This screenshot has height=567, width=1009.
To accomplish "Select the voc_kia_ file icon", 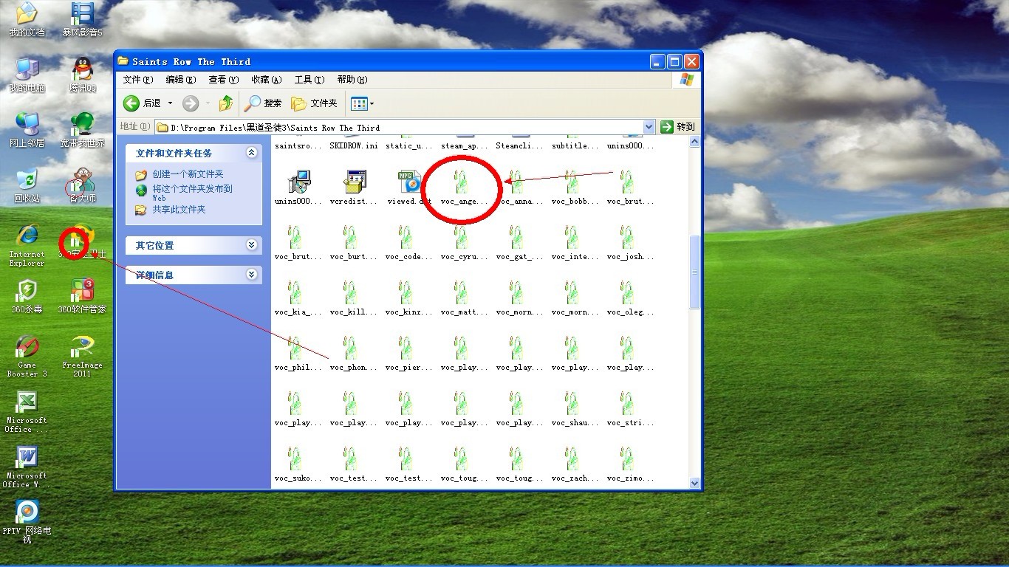I will point(295,292).
